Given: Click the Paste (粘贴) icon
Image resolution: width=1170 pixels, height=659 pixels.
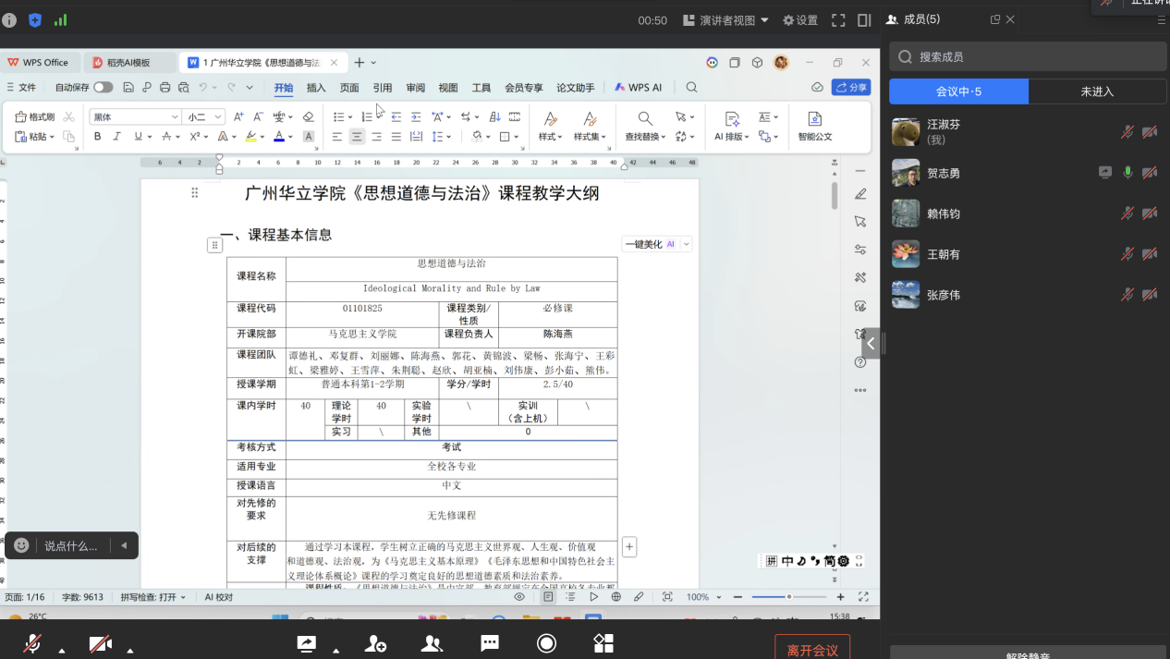Looking at the screenshot, I should 20,137.
